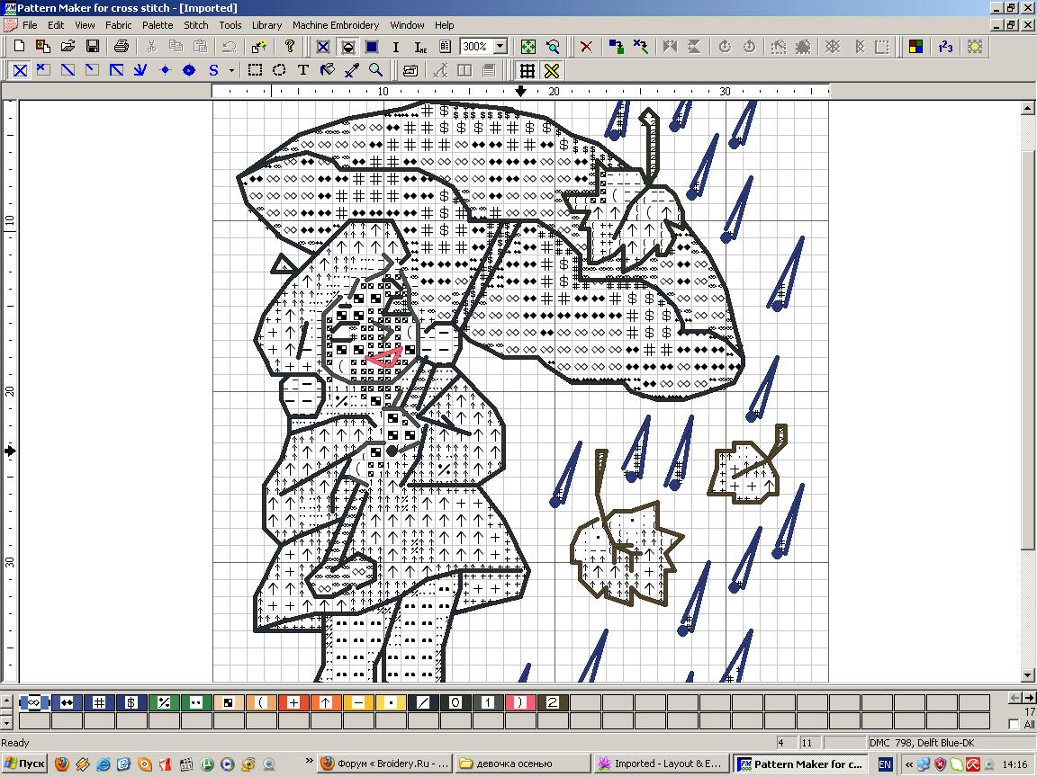
Task: Choose the rectangular selection tool
Action: (255, 70)
